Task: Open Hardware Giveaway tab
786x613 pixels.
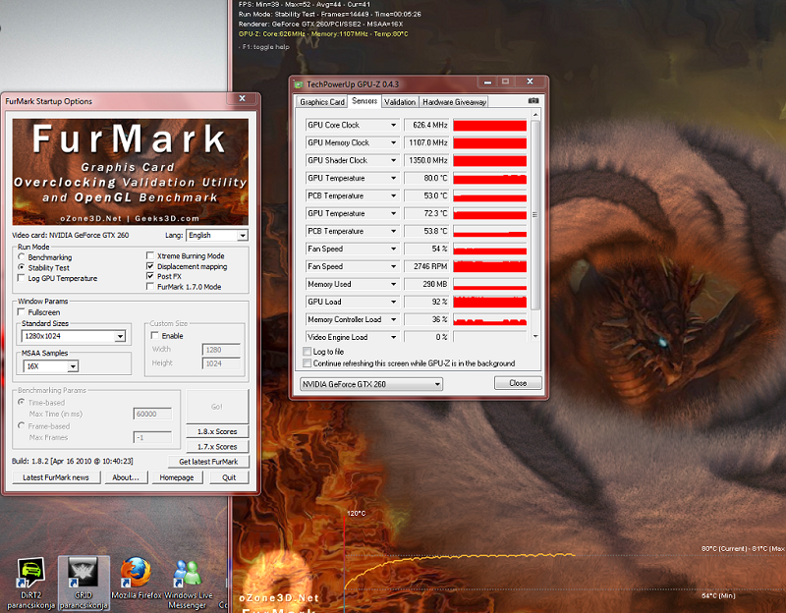Action: 454,102
